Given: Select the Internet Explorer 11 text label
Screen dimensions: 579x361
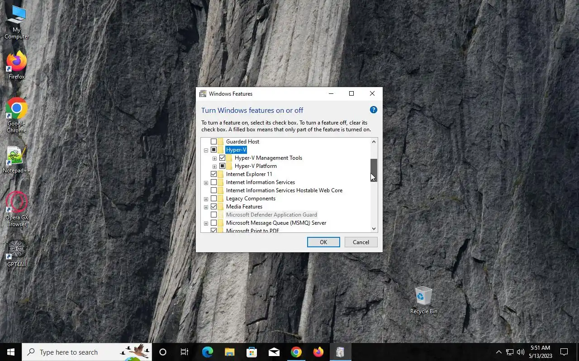Looking at the screenshot, I should [x=249, y=174].
